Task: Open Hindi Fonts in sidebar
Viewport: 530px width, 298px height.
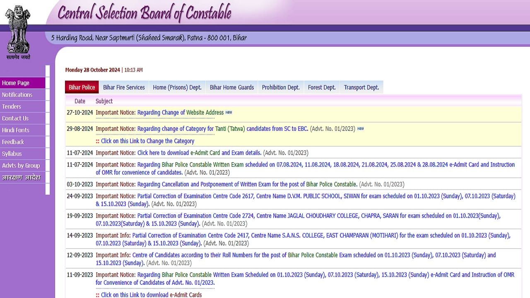Action: [23, 130]
